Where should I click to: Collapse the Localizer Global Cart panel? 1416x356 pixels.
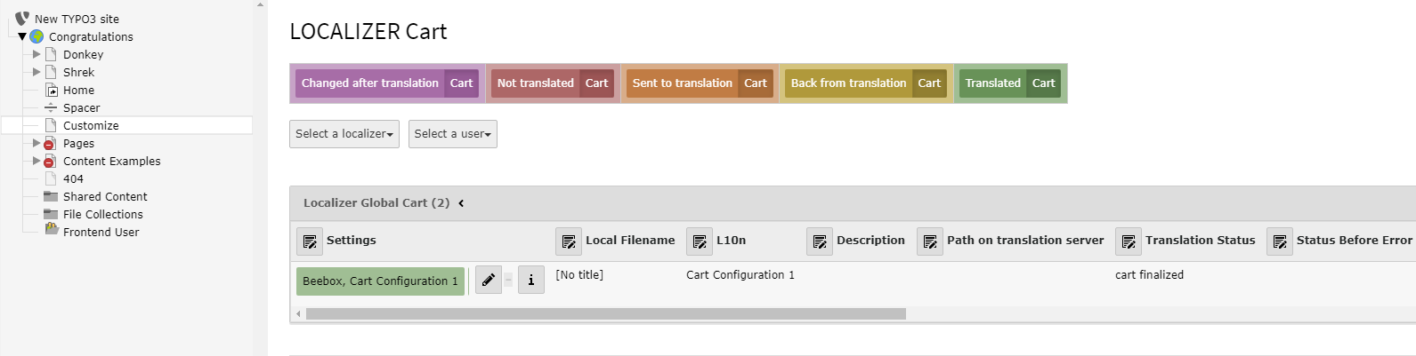461,203
